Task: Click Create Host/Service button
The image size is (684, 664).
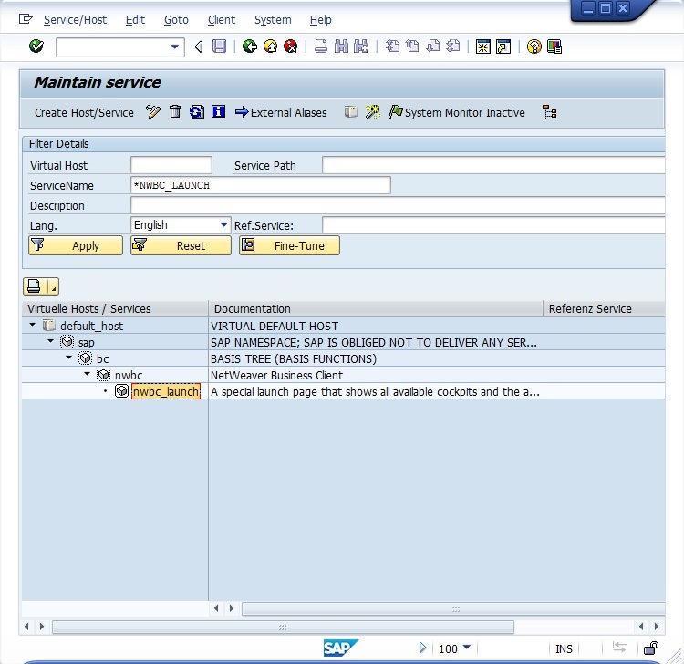Action: click(x=84, y=112)
